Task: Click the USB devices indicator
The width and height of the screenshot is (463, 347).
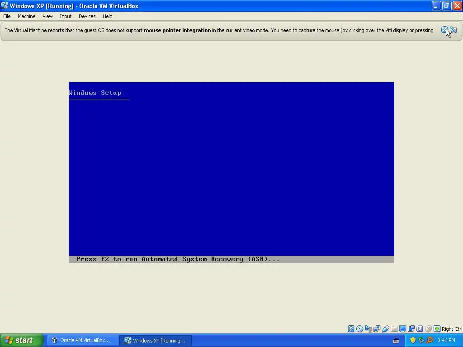Action: click(x=385, y=329)
